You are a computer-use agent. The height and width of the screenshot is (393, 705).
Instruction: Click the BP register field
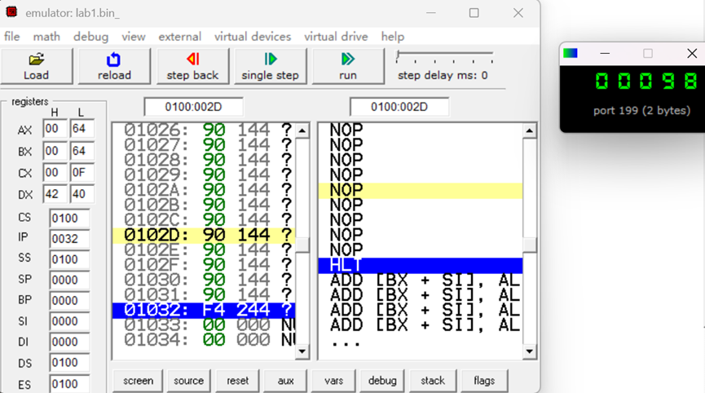point(69,301)
